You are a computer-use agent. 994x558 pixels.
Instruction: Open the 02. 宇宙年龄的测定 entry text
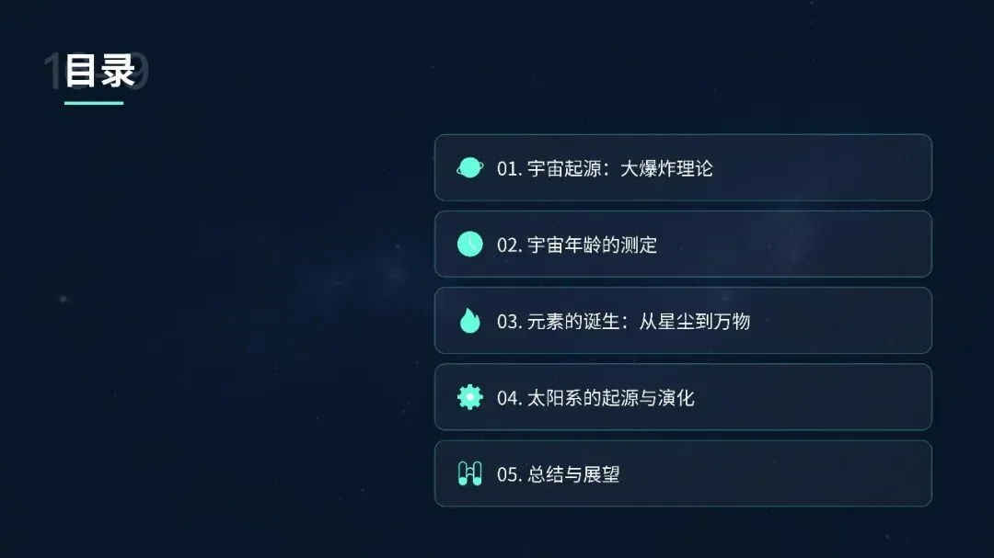(x=577, y=245)
